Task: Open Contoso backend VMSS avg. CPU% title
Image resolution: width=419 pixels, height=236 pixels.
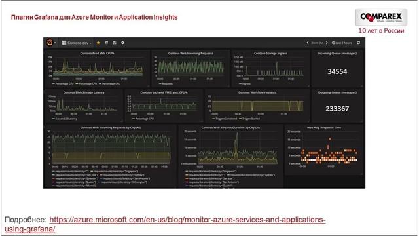Action: click(164, 92)
